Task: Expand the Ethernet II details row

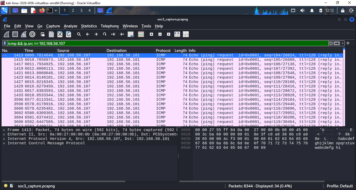Action: (x=4, y=134)
